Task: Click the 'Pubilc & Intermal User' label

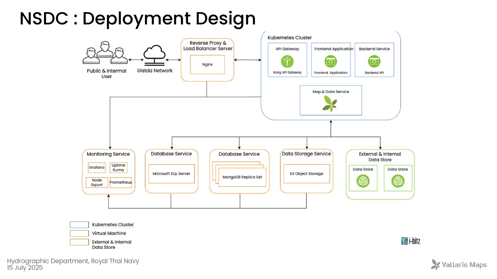Action: pos(106,74)
